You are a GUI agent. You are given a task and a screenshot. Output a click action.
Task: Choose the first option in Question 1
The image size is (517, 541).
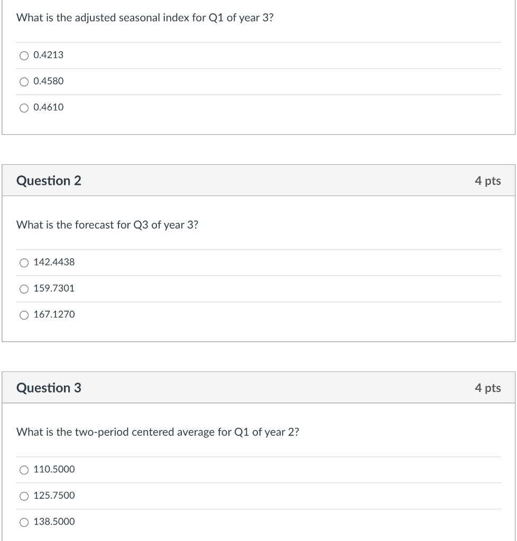pos(24,55)
